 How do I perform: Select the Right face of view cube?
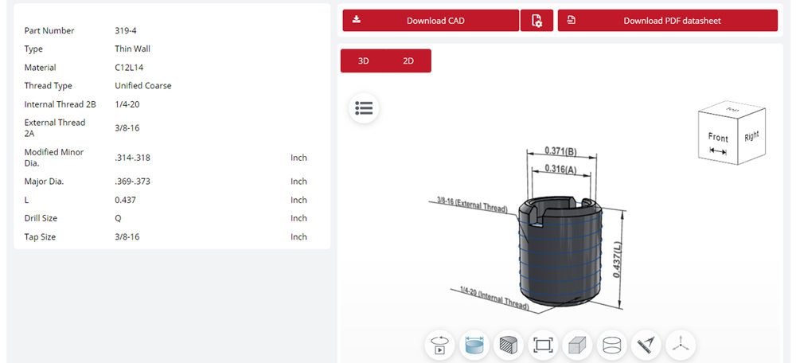751,136
